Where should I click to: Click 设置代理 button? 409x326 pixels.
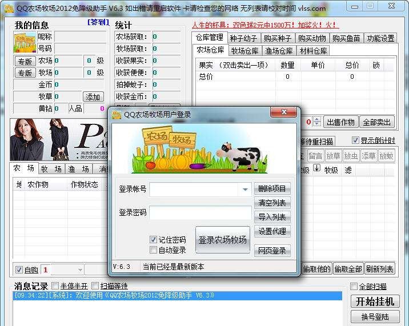tap(272, 231)
